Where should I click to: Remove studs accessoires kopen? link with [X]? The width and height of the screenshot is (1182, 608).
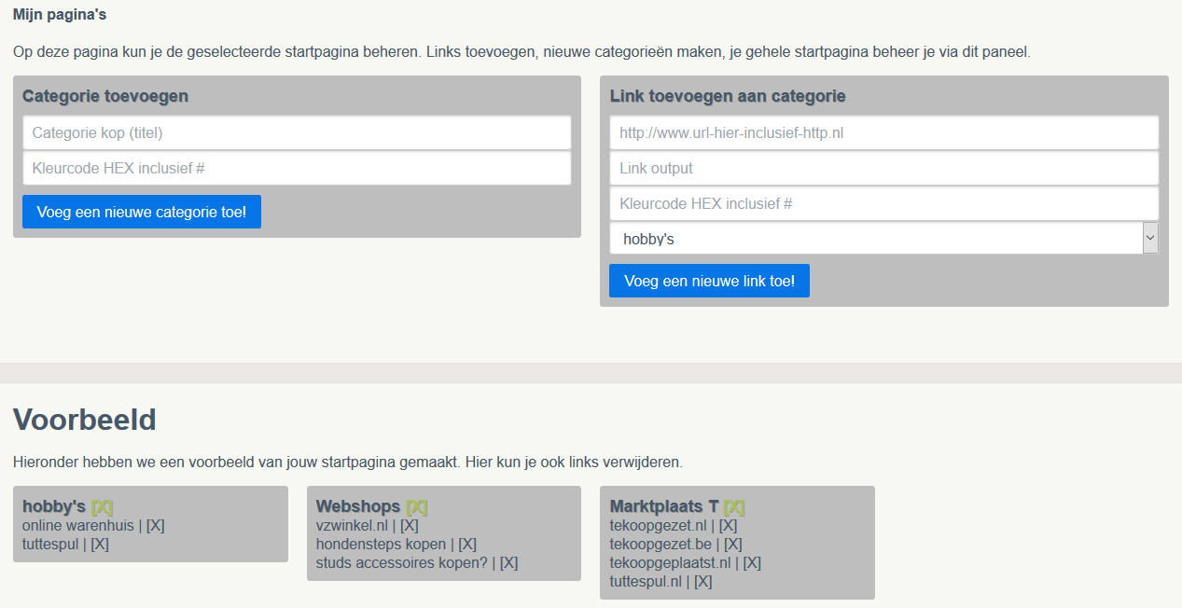point(508,562)
